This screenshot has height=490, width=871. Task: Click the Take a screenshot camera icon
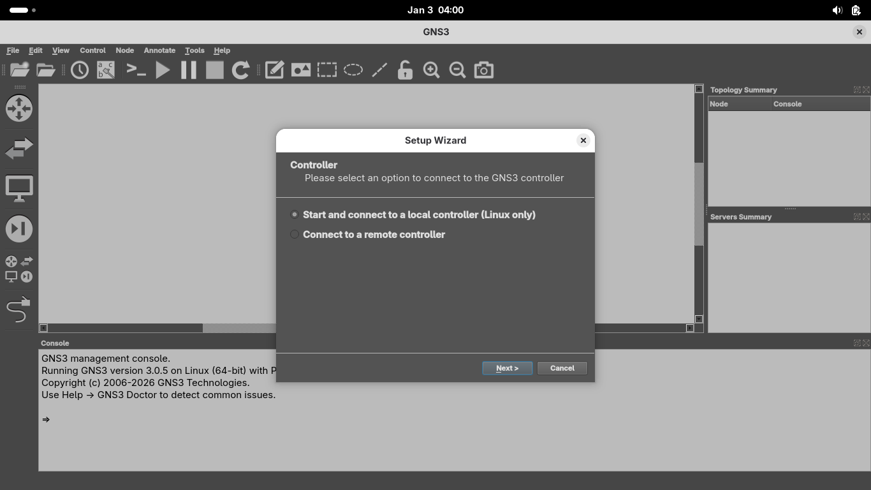coord(483,70)
